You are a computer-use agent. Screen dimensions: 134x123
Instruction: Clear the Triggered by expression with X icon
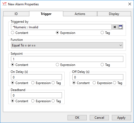(115, 27)
